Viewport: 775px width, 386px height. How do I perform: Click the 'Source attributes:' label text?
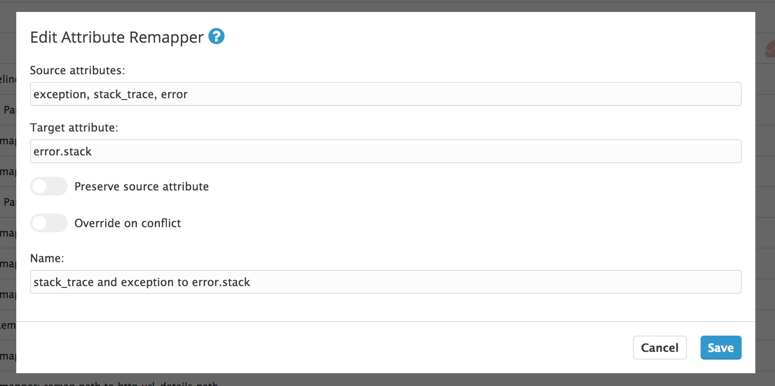click(77, 70)
